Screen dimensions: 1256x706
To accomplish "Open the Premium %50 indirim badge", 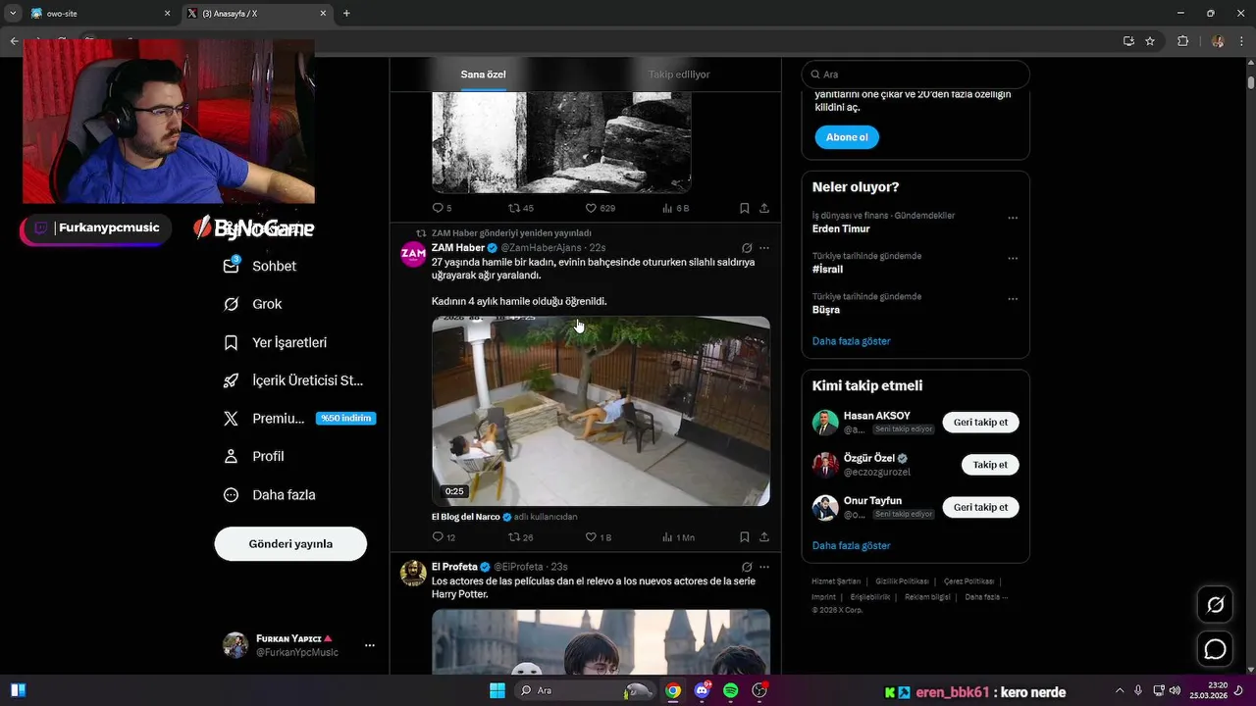I will coord(346,419).
